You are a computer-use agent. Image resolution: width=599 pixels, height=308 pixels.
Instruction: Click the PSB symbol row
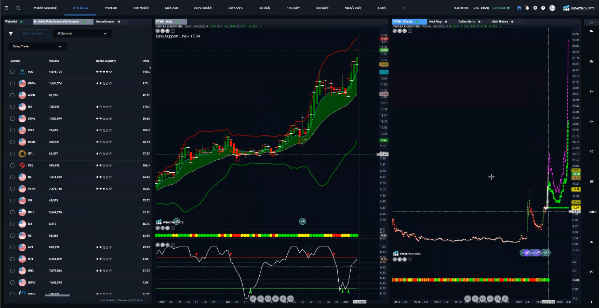point(77,165)
